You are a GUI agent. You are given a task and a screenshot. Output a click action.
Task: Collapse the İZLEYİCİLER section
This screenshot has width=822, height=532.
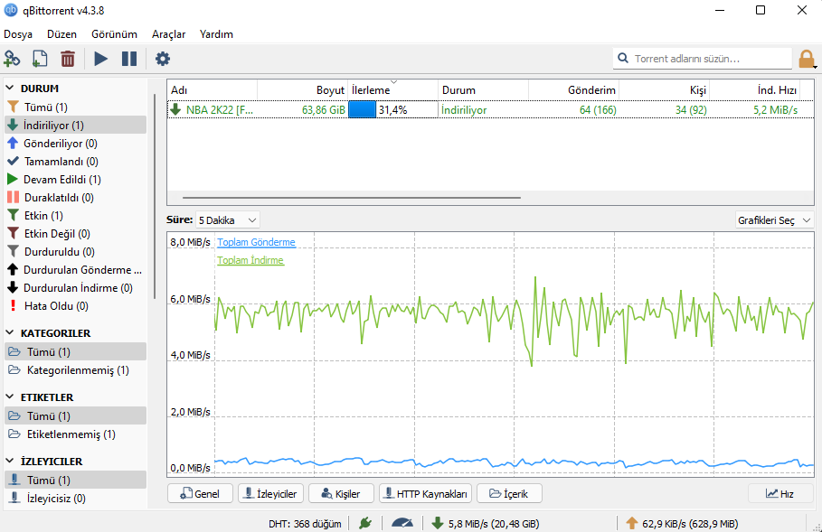[9, 461]
